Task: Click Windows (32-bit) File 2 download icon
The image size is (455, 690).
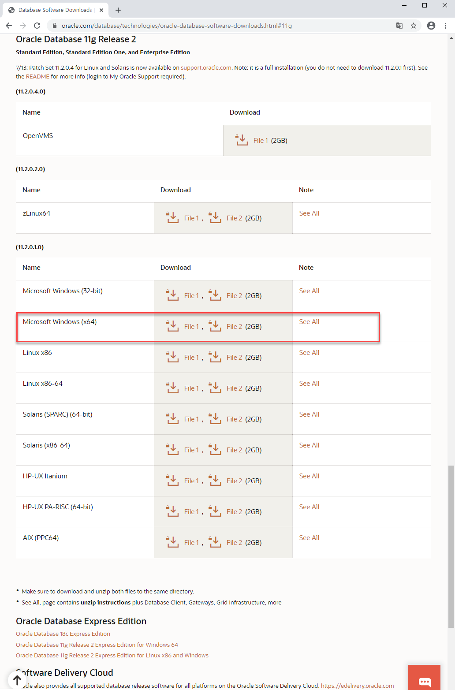Action: click(x=215, y=295)
